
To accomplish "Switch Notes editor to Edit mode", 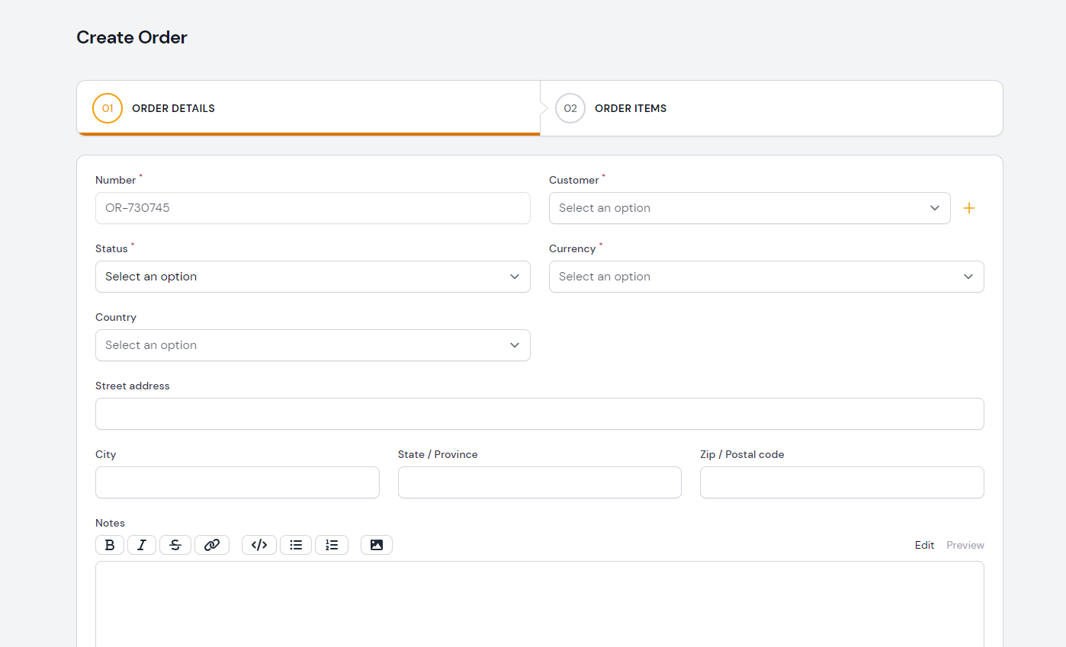I will click(924, 545).
